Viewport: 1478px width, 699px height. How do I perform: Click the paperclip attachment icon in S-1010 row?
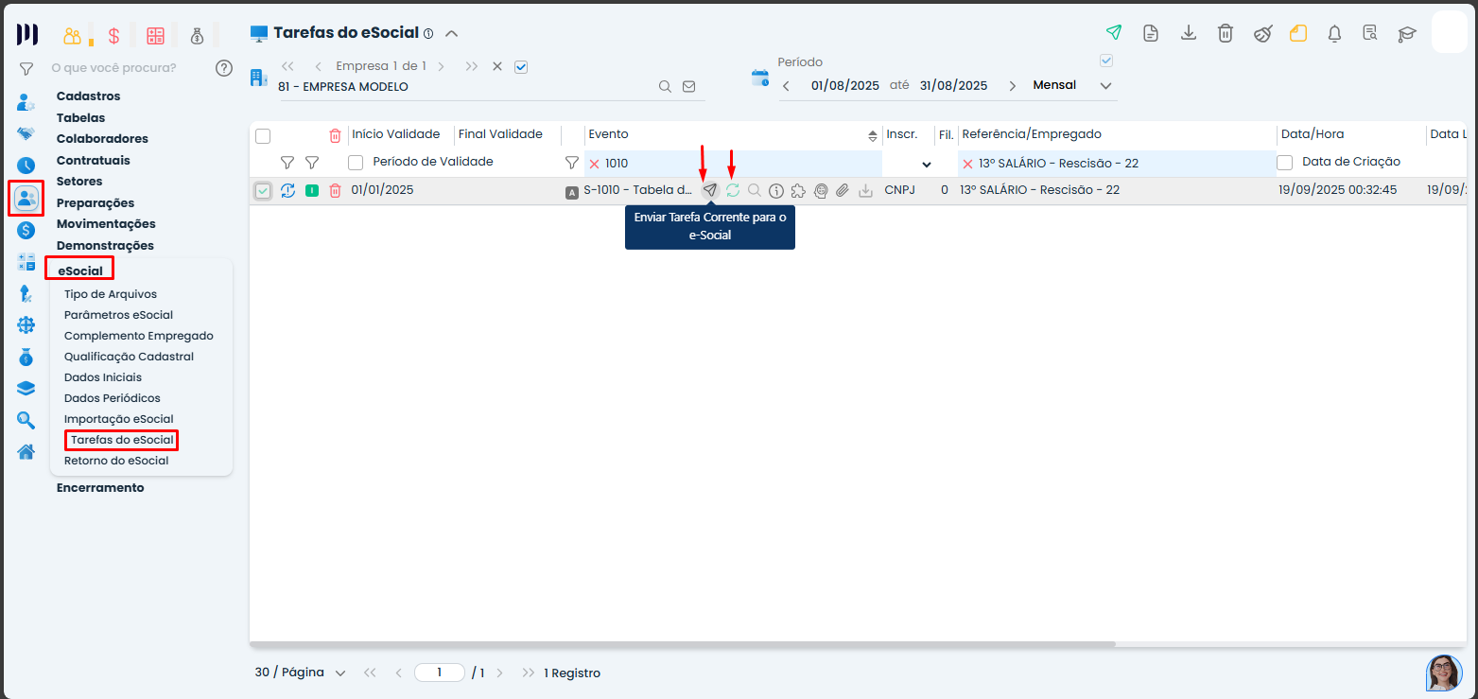click(x=843, y=190)
